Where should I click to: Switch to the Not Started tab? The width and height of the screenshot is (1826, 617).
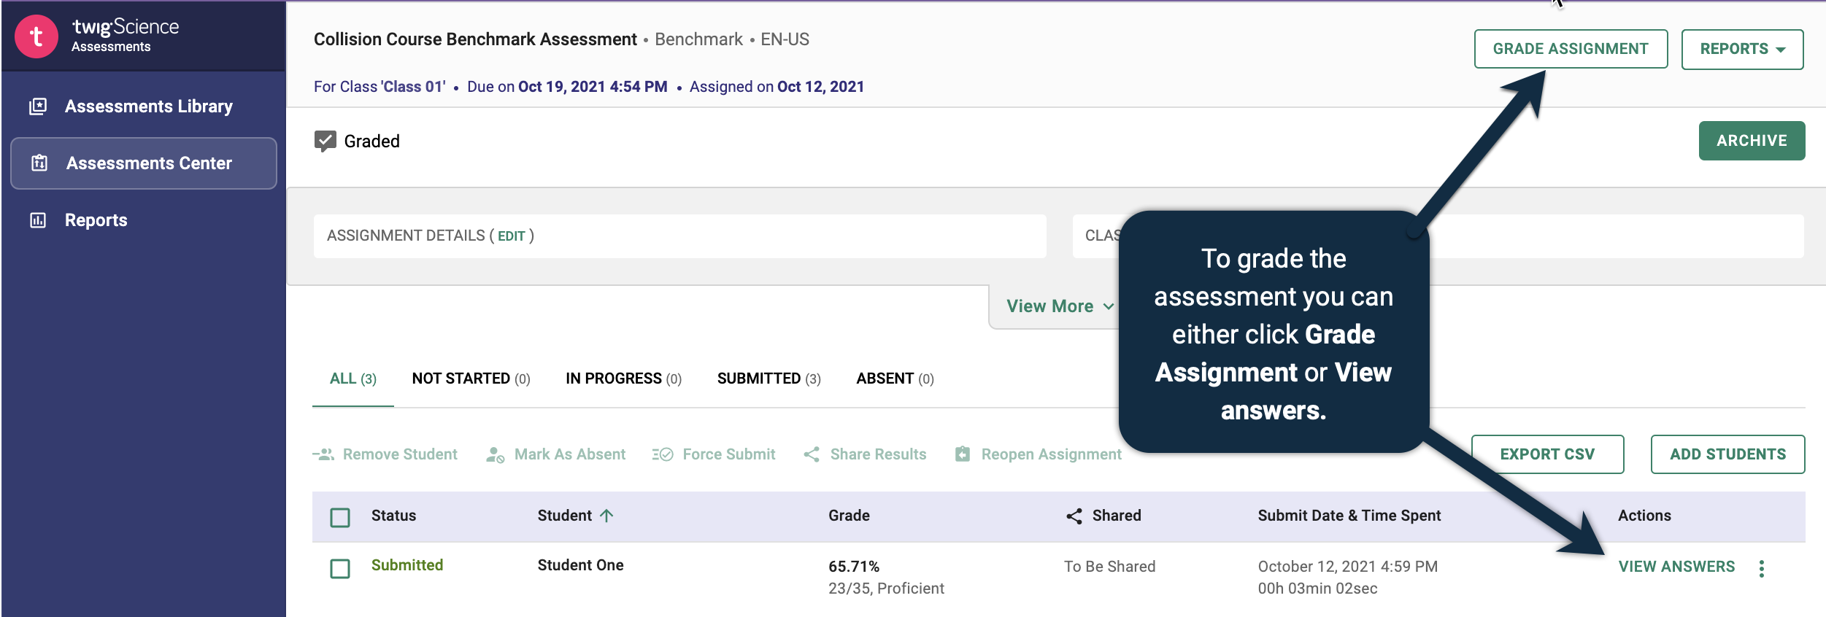471,379
